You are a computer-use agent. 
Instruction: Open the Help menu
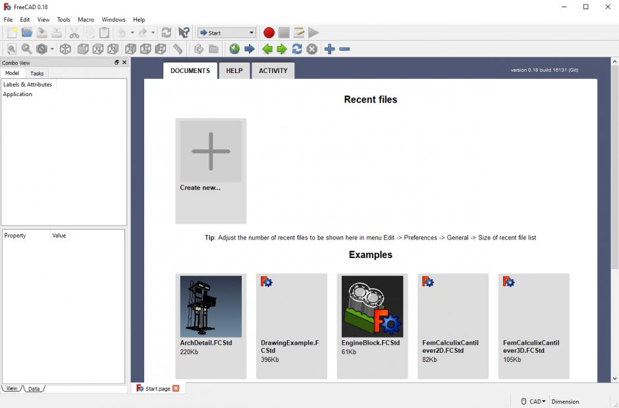point(139,19)
